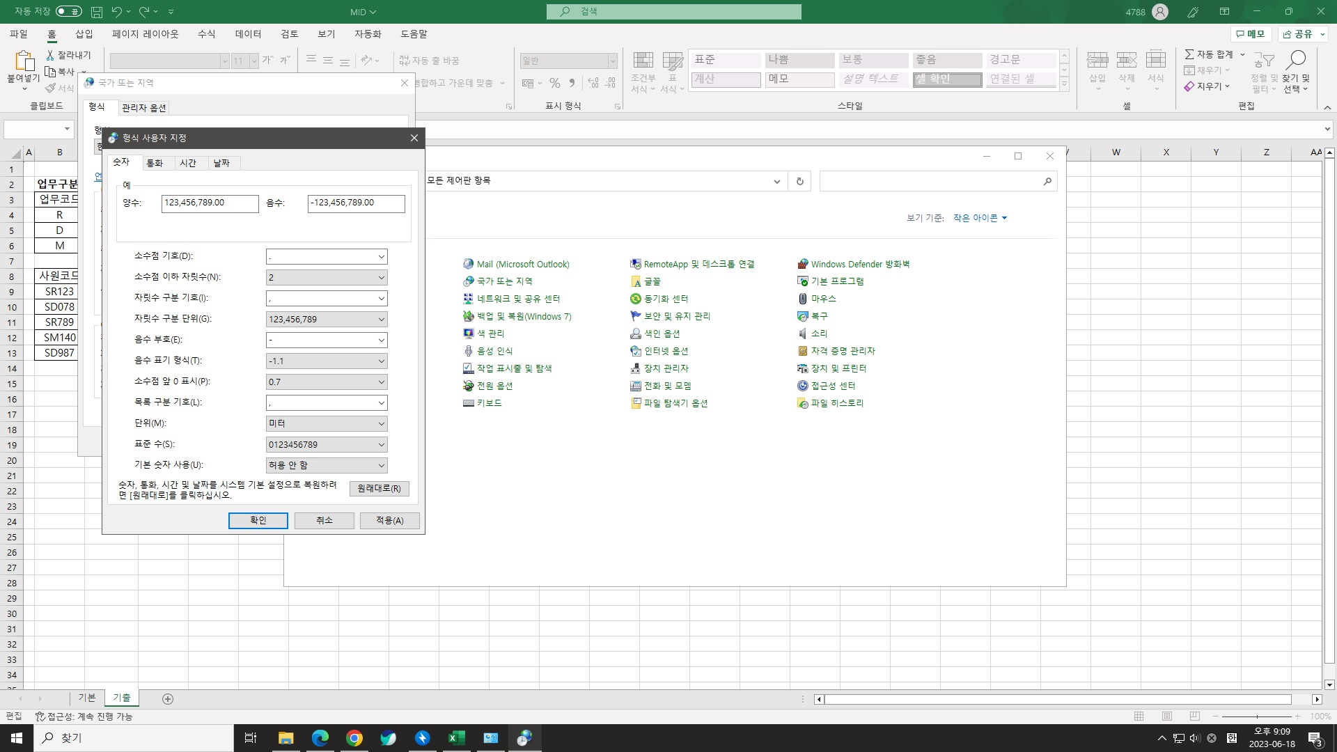Click the 적용(A) apply button

pyautogui.click(x=389, y=521)
